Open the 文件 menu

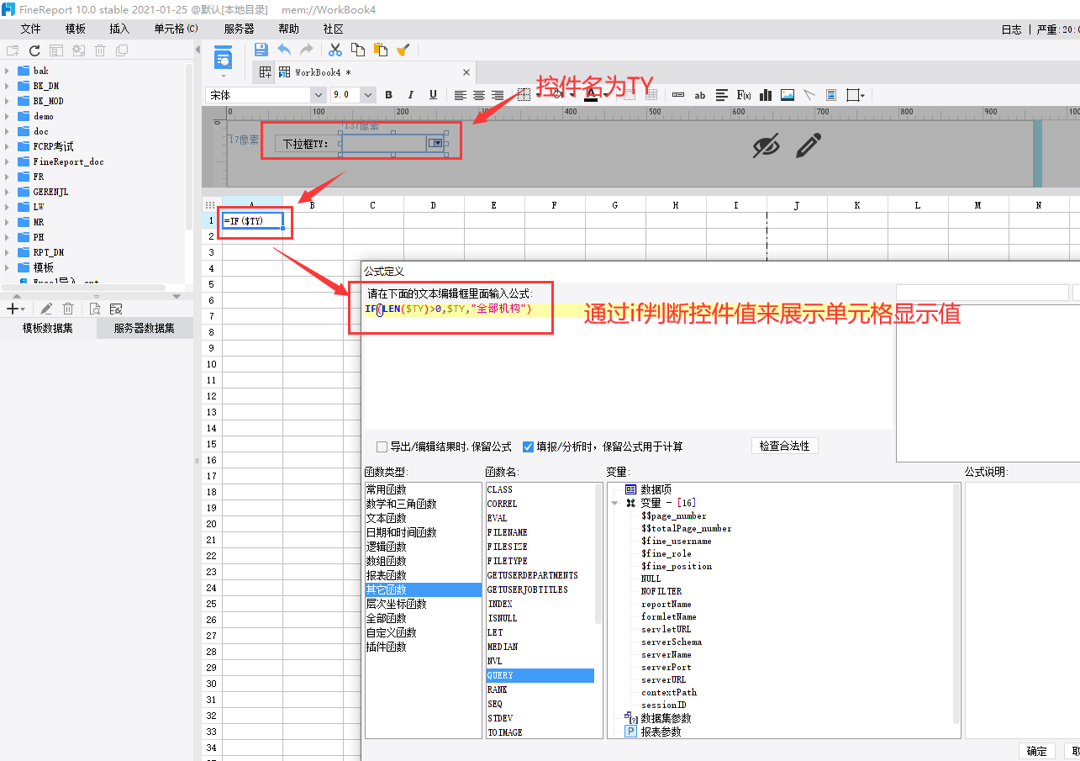coord(31,29)
